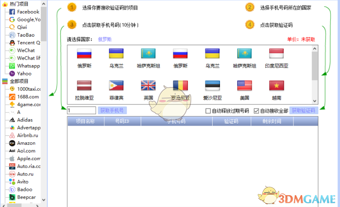This screenshot has height=207, width=340.
Task: Pick the Amazon project icon
Action: 12,143
